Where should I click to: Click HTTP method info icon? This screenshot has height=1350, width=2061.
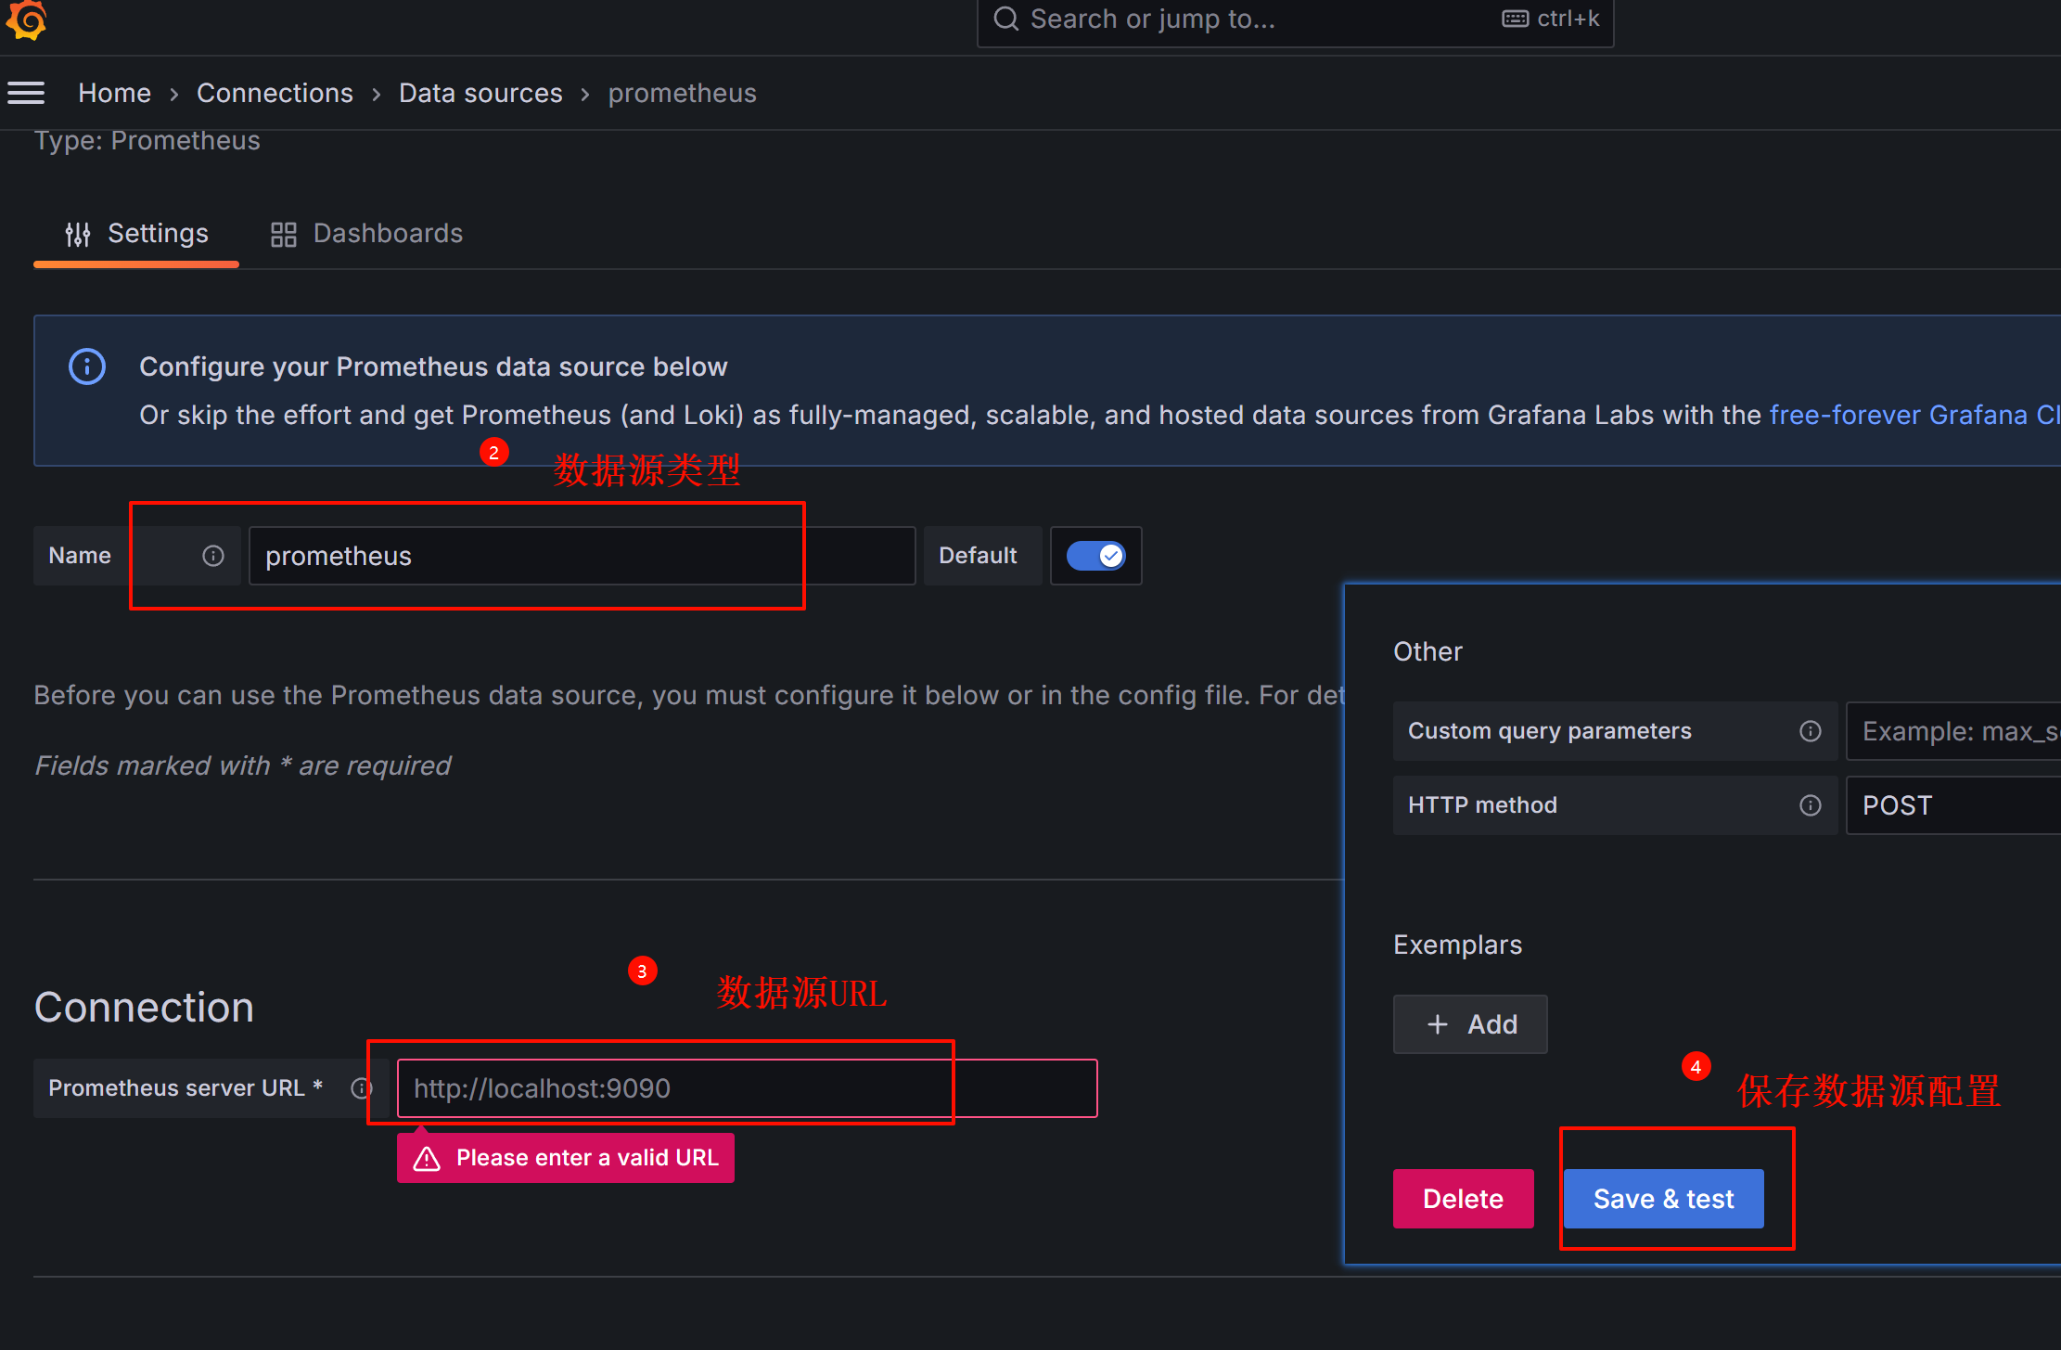click(1810, 805)
